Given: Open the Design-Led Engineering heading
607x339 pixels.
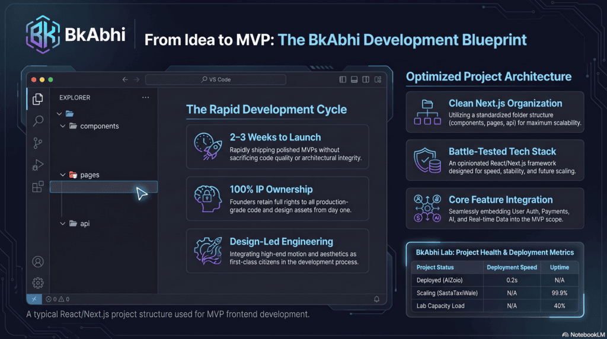Looking at the screenshot, I should point(282,241).
